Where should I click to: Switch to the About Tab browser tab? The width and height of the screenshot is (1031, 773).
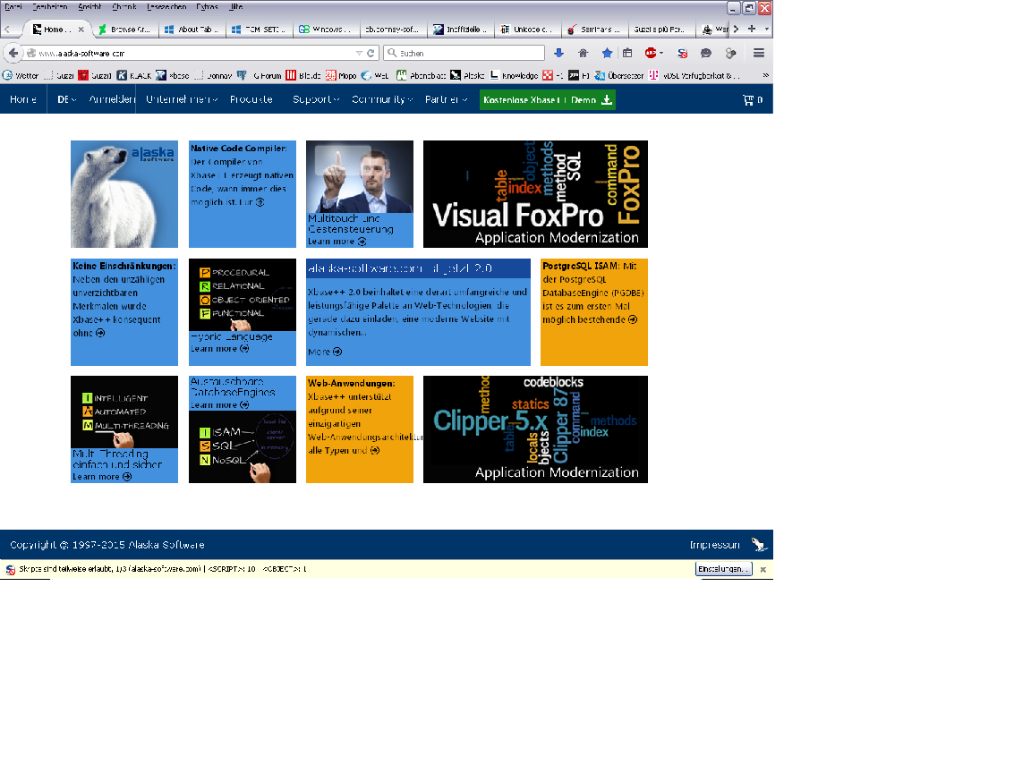[193, 30]
